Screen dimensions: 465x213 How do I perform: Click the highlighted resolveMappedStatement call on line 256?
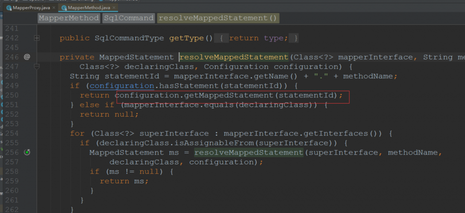tap(248, 152)
